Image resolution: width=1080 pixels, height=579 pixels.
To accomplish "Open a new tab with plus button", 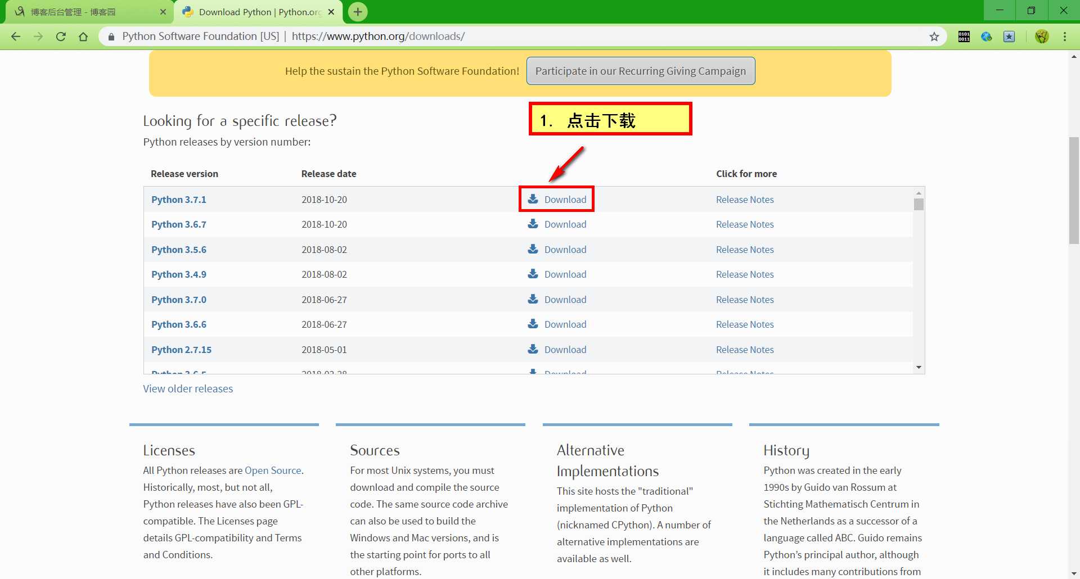I will pyautogui.click(x=358, y=12).
